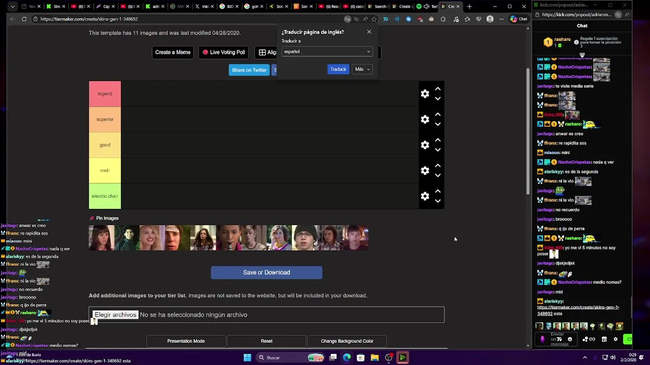Click the Kick chat message input
The height and width of the screenshot is (365, 650).
(557, 339)
